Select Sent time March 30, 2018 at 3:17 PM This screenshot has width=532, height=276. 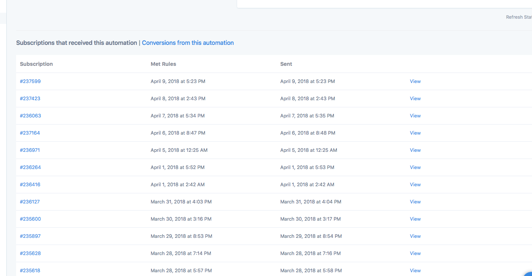pos(311,219)
